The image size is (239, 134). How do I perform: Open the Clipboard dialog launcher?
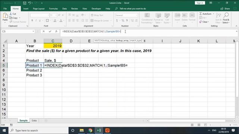[27, 26]
